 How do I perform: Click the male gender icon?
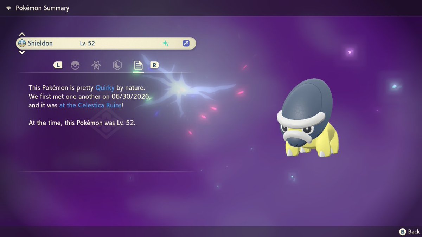coord(186,44)
